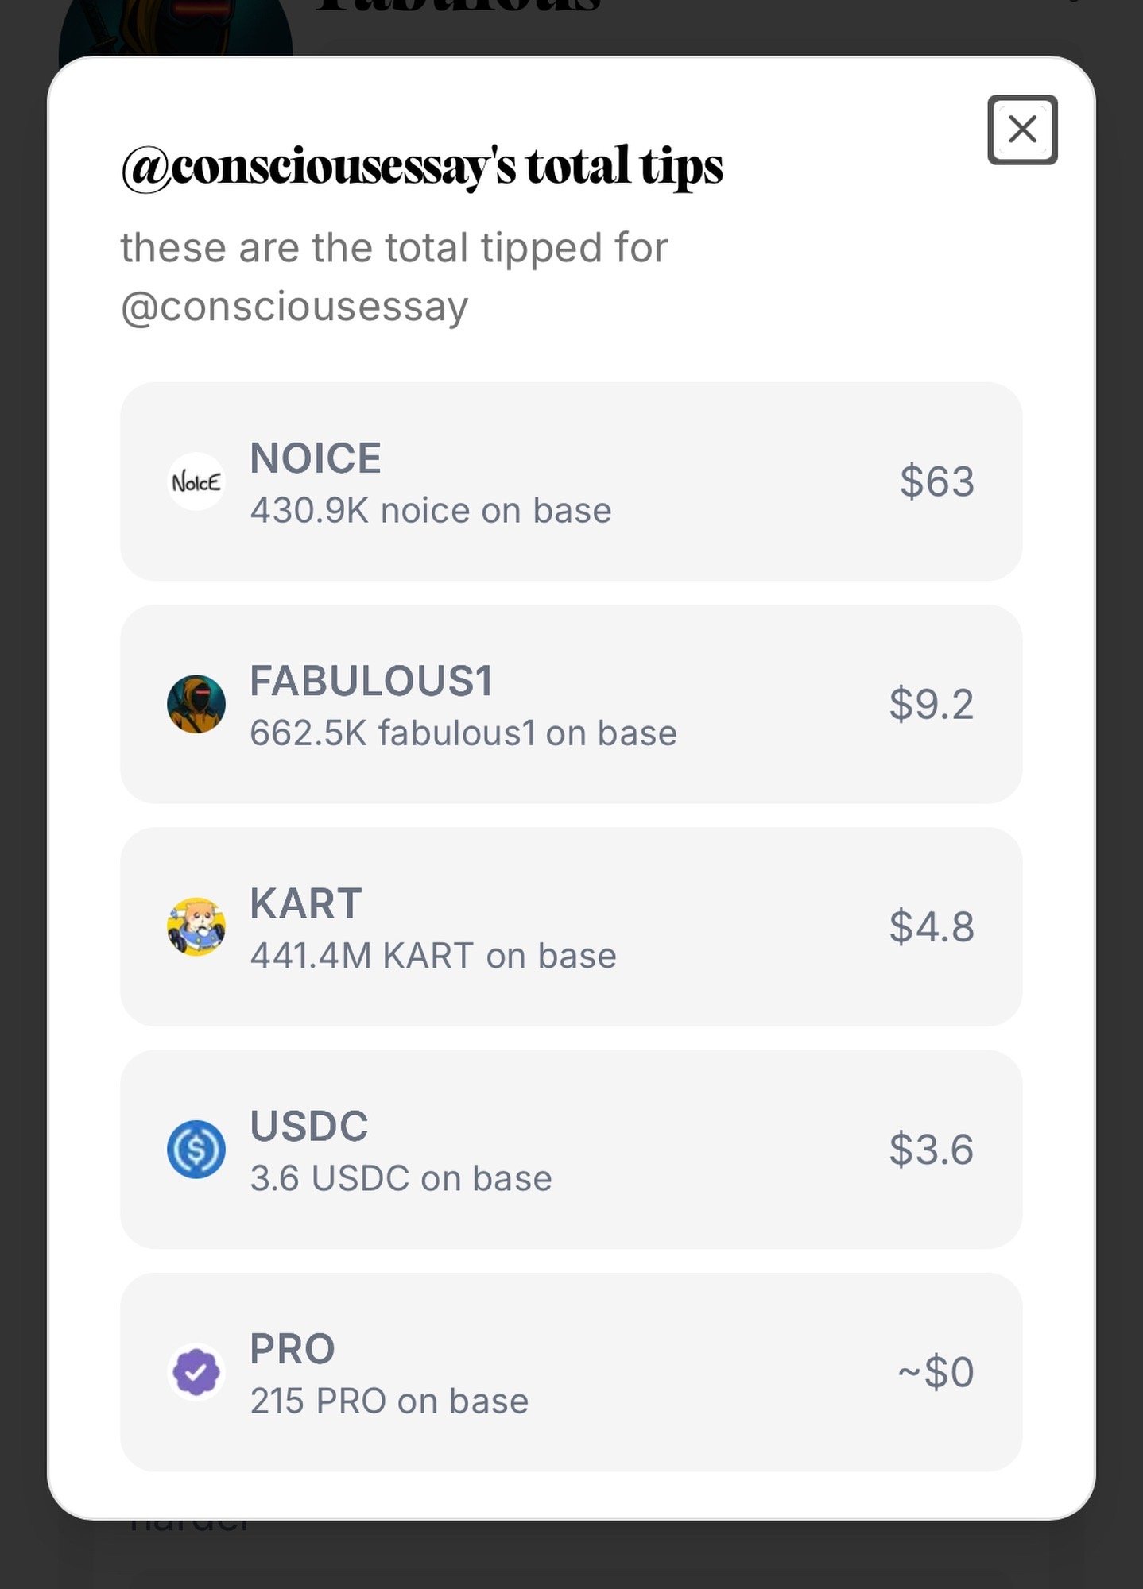Viewport: 1143px width, 1589px height.
Task: Click the NOICE token logo icon
Action: (x=196, y=481)
